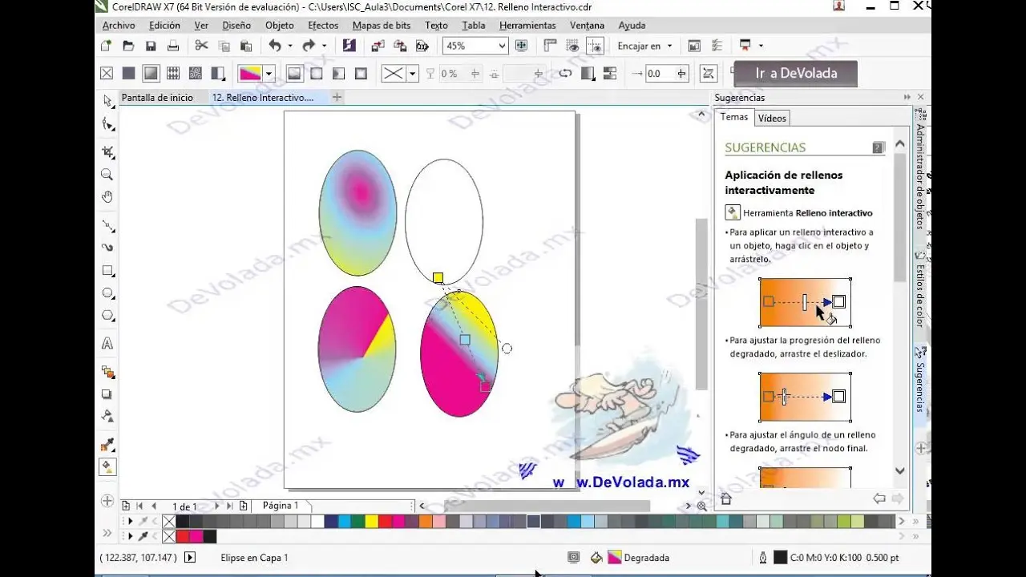Screen dimensions: 1026x577
Task: Open the zoom level 45% dropdown
Action: [x=502, y=46]
